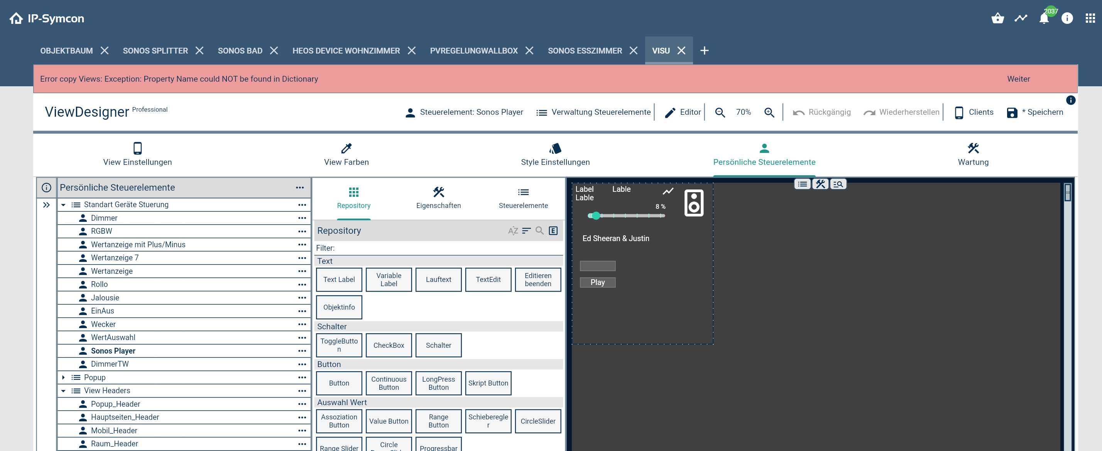Close the VISU tab

(x=681, y=51)
